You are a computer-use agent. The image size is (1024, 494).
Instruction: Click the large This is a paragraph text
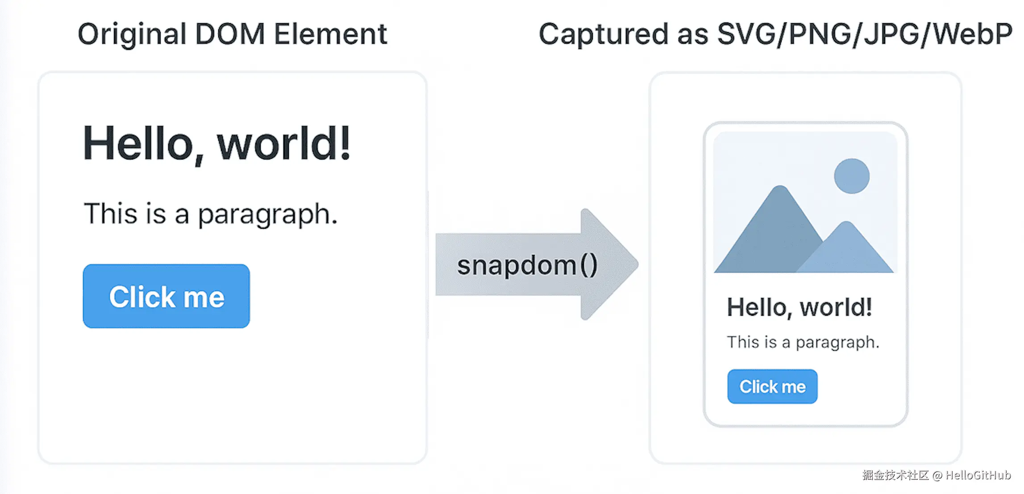pyautogui.click(x=210, y=214)
